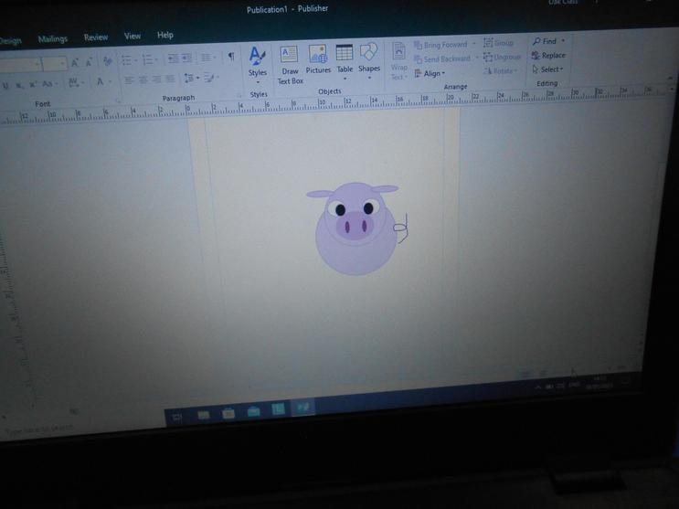This screenshot has height=509, width=679.
Task: Show hidden system tray icons
Action: (x=537, y=387)
